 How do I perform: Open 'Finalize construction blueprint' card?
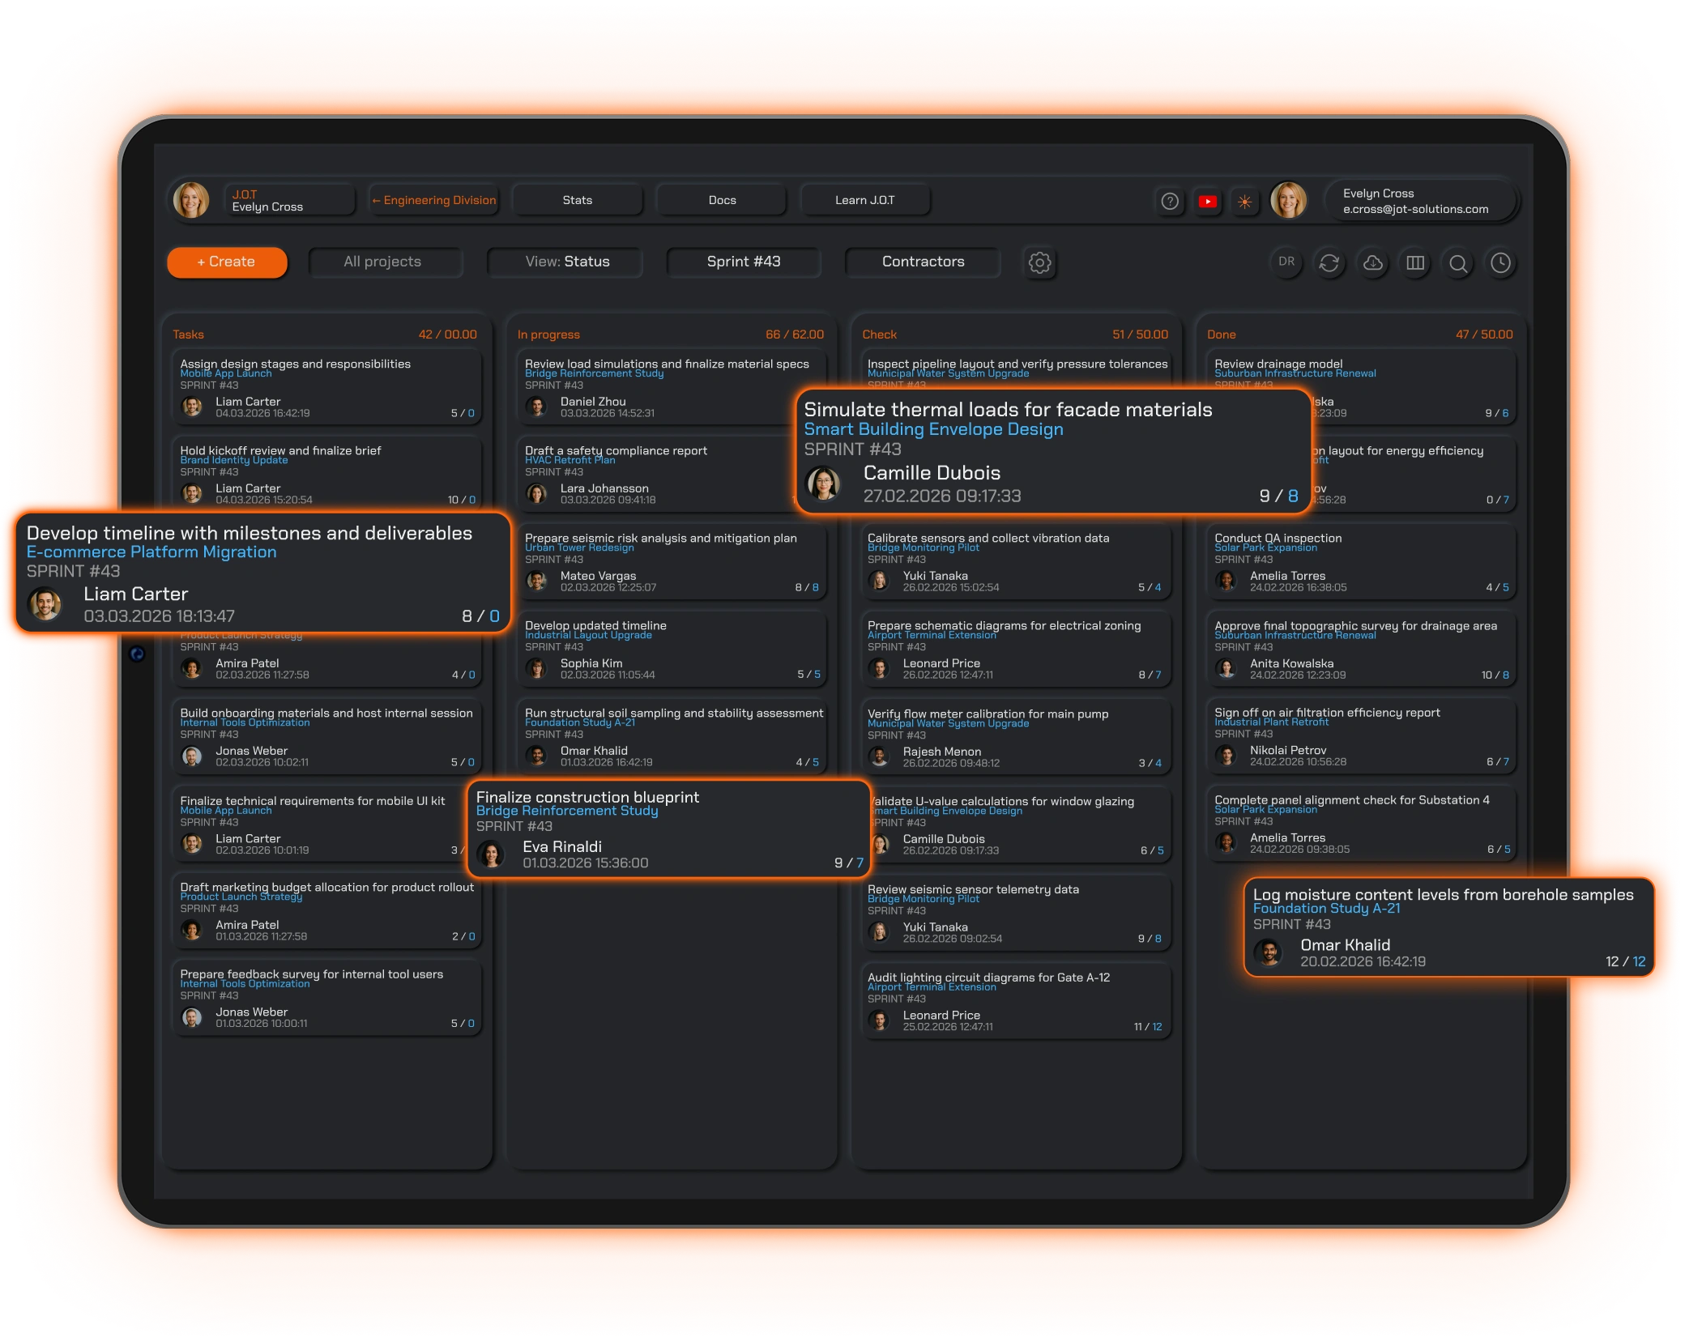pos(669,829)
